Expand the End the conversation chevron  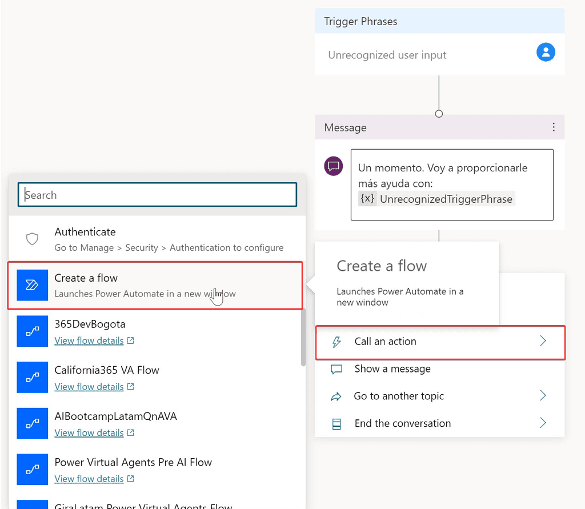click(543, 423)
